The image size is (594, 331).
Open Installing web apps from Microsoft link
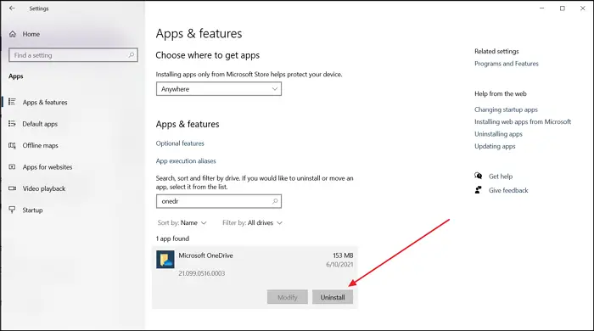tap(523, 121)
